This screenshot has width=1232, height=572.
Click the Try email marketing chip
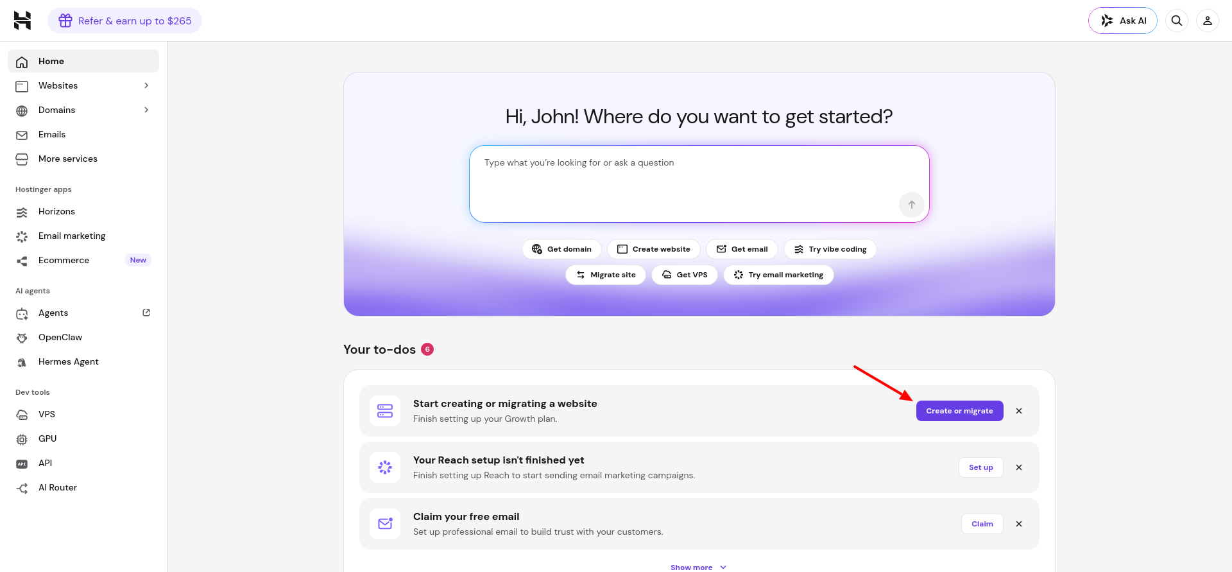[x=778, y=275]
